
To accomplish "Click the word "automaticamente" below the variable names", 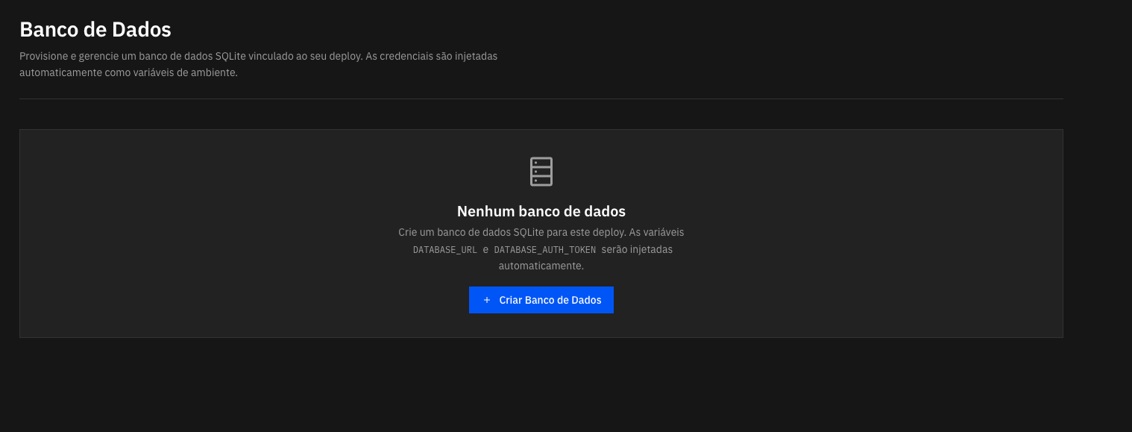I will coord(541,265).
